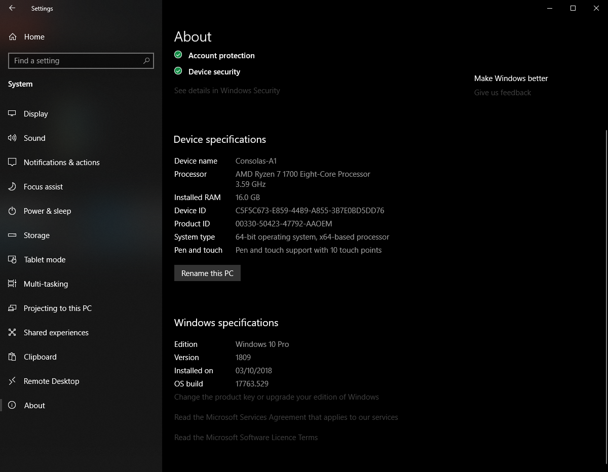Click the OS build 17763.529 value
This screenshot has height=472, width=608.
coord(252,384)
